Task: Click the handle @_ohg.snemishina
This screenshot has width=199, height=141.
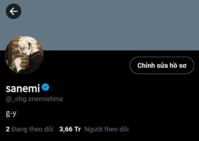Action: pos(34,99)
